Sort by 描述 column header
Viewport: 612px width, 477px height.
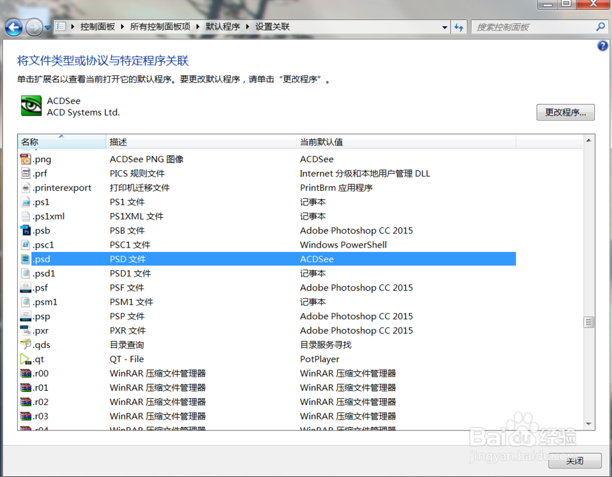pos(201,142)
